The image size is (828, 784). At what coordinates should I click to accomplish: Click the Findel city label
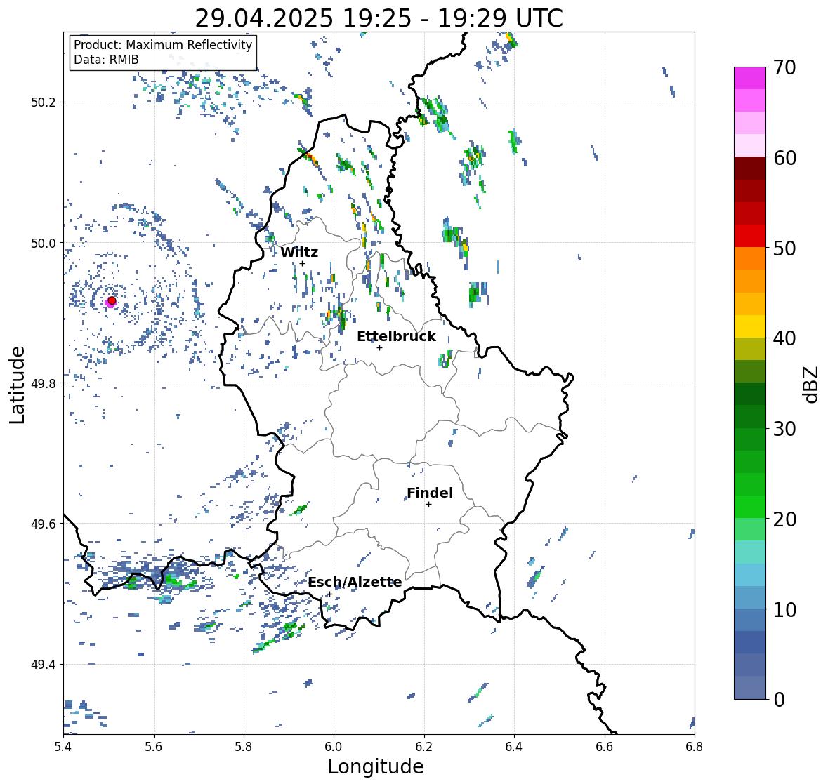point(429,493)
